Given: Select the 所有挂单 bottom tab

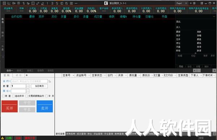Looking at the screenshot, I should click(x=71, y=134).
